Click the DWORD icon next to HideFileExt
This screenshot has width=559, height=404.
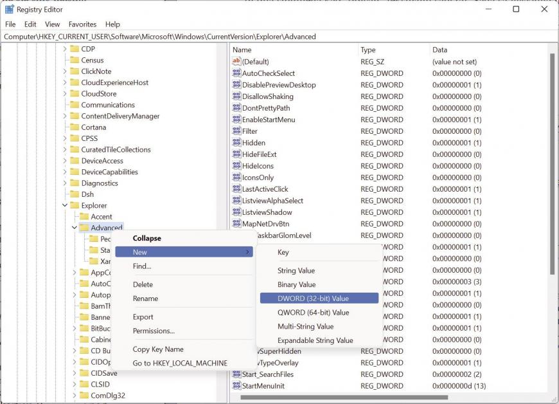[236, 154]
